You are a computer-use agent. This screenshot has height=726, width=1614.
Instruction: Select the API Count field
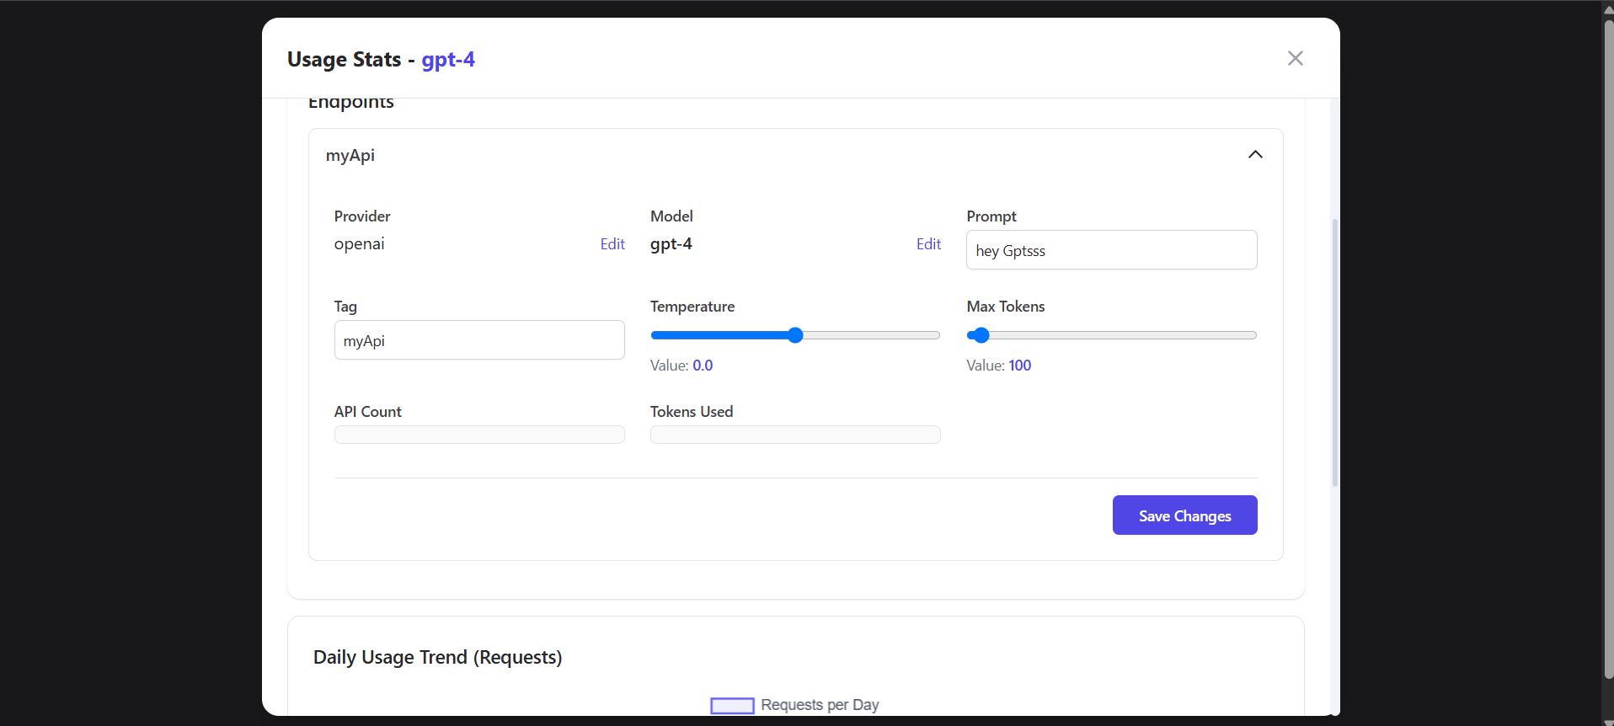[x=479, y=435]
